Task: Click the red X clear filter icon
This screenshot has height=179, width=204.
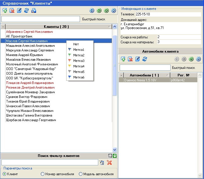Action: click(x=109, y=162)
